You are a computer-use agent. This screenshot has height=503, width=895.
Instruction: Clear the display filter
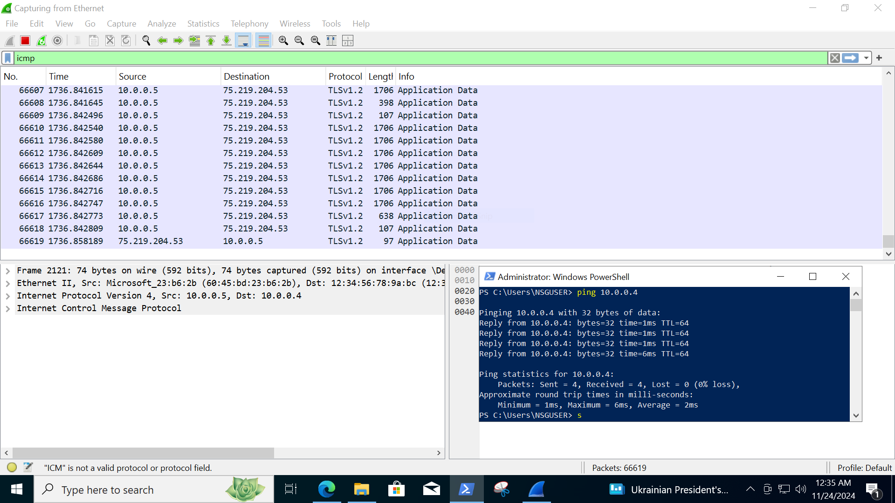click(x=835, y=58)
